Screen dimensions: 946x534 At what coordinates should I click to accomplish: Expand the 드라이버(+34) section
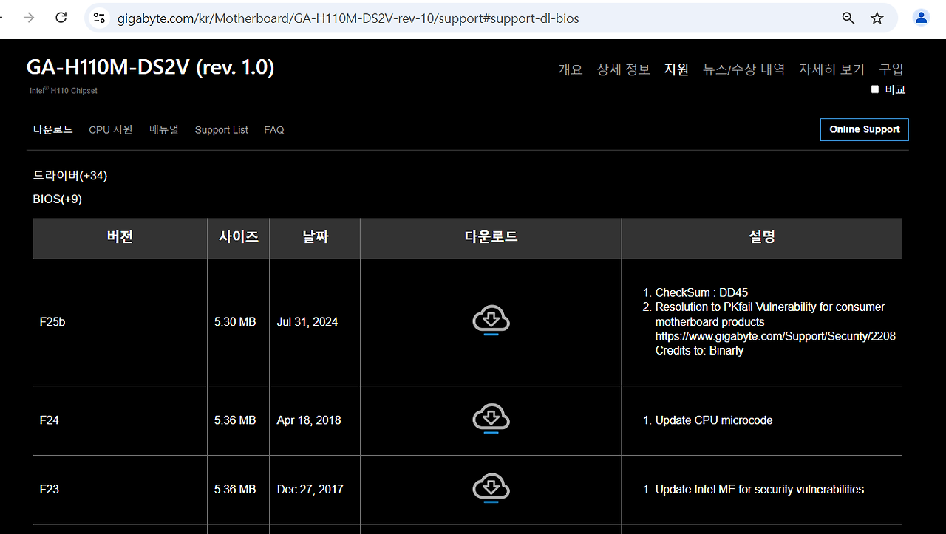pos(70,175)
